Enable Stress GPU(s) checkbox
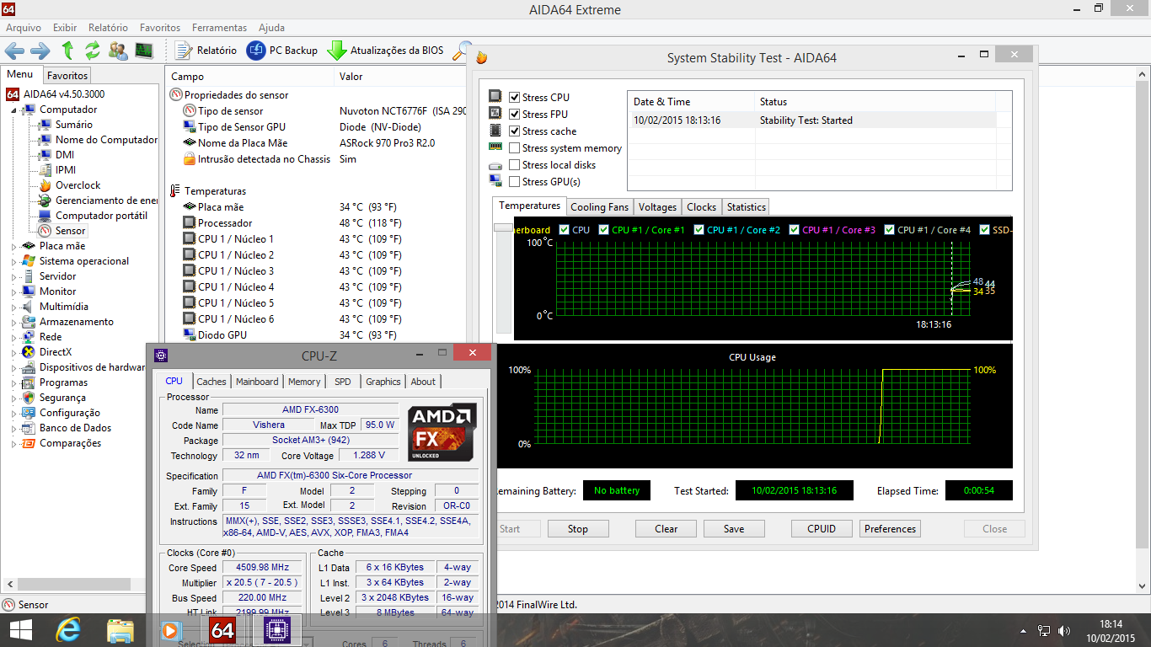Screen dimensions: 1151x647 [x=514, y=181]
